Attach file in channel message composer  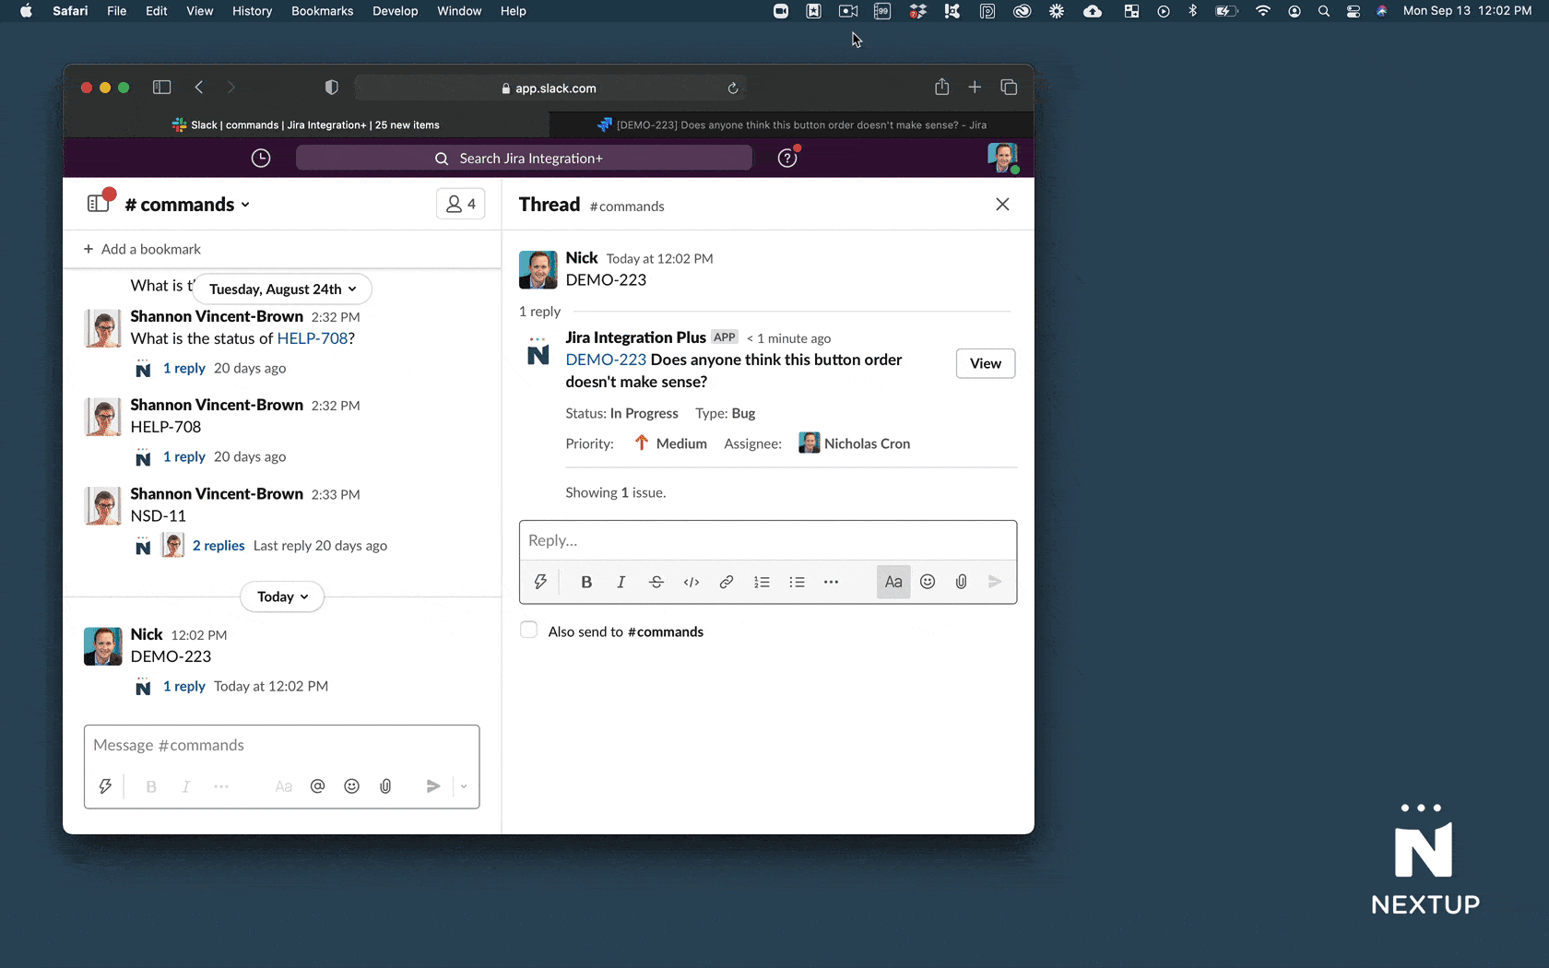pos(385,786)
